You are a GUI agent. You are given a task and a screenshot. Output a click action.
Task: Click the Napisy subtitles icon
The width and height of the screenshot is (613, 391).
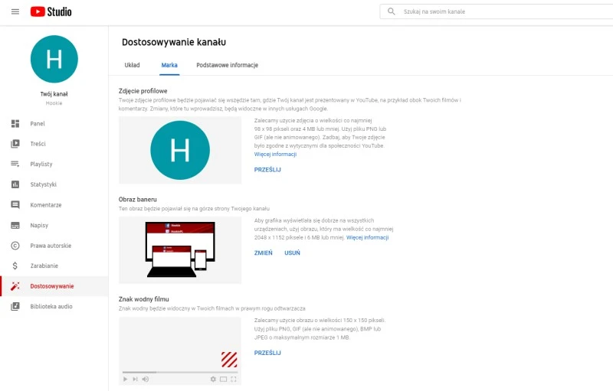pyautogui.click(x=15, y=225)
